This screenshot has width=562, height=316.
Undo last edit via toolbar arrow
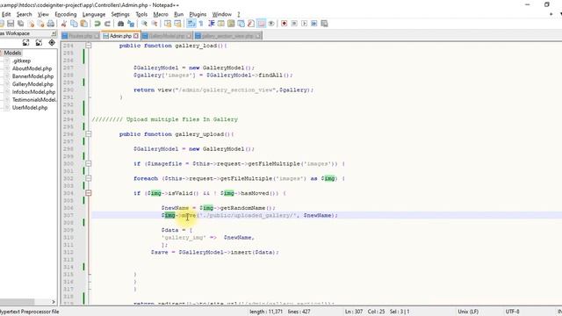coord(97,24)
